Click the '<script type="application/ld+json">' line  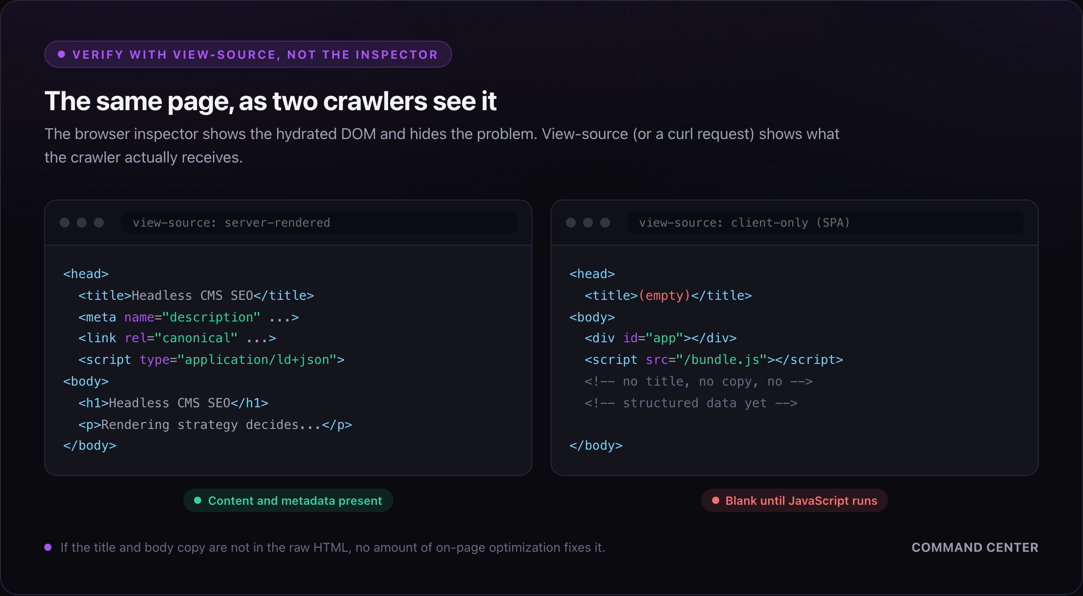pyautogui.click(x=211, y=359)
